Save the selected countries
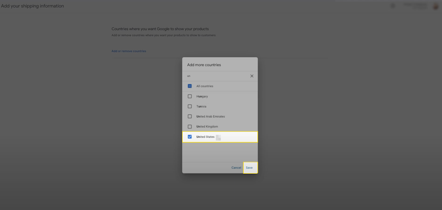Viewport: 442px width, 210px height. [249, 168]
